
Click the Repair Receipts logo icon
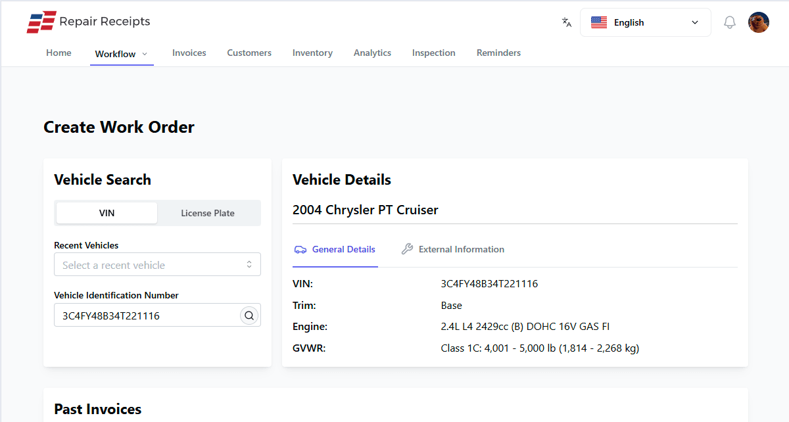pyautogui.click(x=41, y=22)
